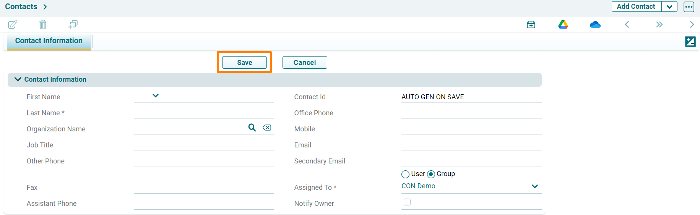The width and height of the screenshot is (700, 215).
Task: Enable the Notify Owner checkbox
Action: [407, 202]
